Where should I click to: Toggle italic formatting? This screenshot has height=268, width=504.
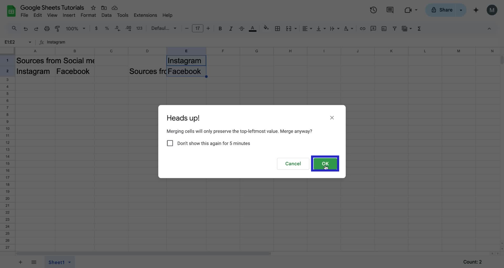(231, 28)
